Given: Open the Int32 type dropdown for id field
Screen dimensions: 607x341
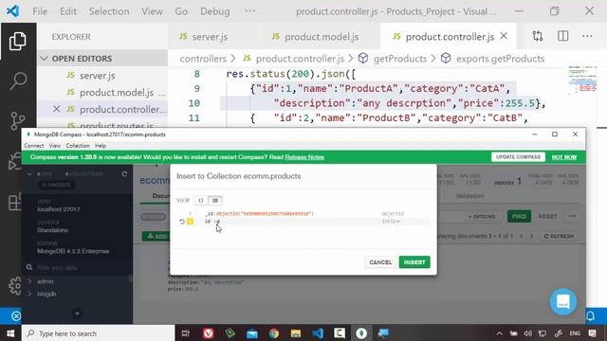Looking at the screenshot, I should [391, 222].
